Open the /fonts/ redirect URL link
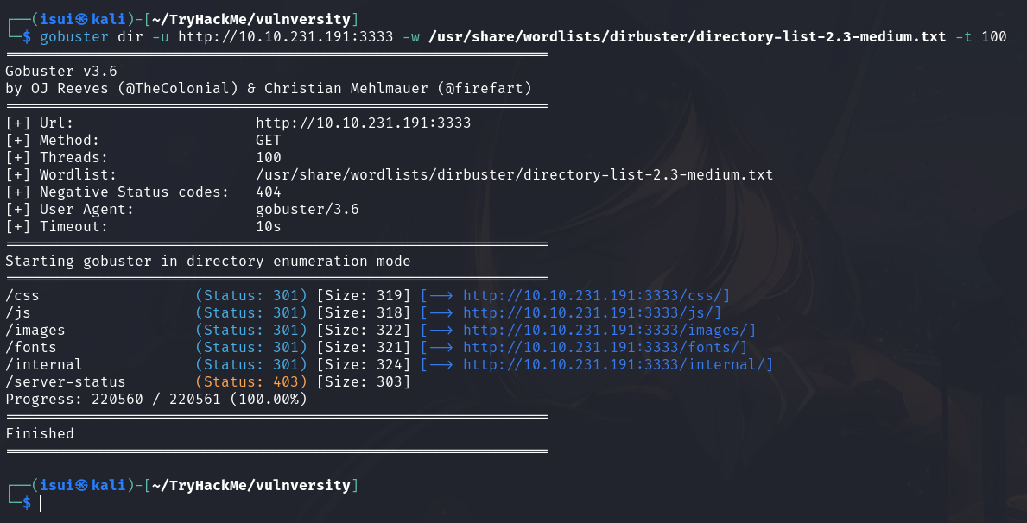Screen dimensions: 1027x523 point(605,347)
